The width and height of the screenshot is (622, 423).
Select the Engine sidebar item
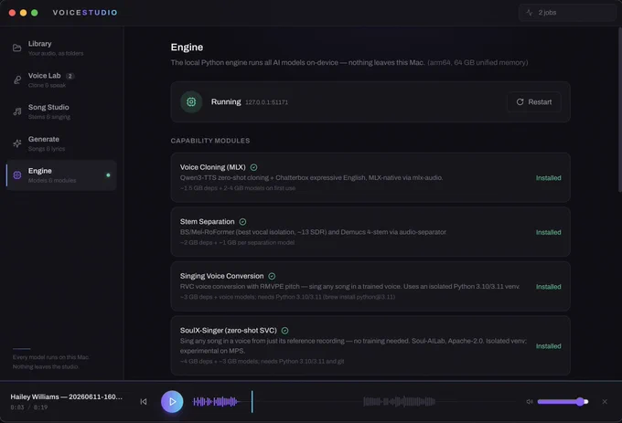click(61, 175)
